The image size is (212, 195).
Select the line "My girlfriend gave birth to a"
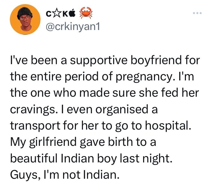(83, 142)
